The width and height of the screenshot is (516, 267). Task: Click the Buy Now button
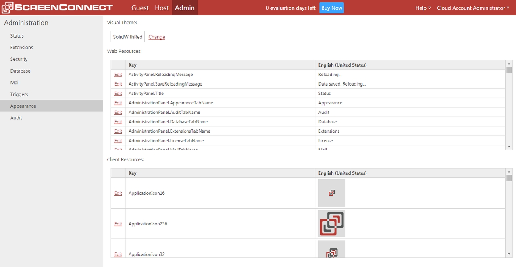click(331, 8)
